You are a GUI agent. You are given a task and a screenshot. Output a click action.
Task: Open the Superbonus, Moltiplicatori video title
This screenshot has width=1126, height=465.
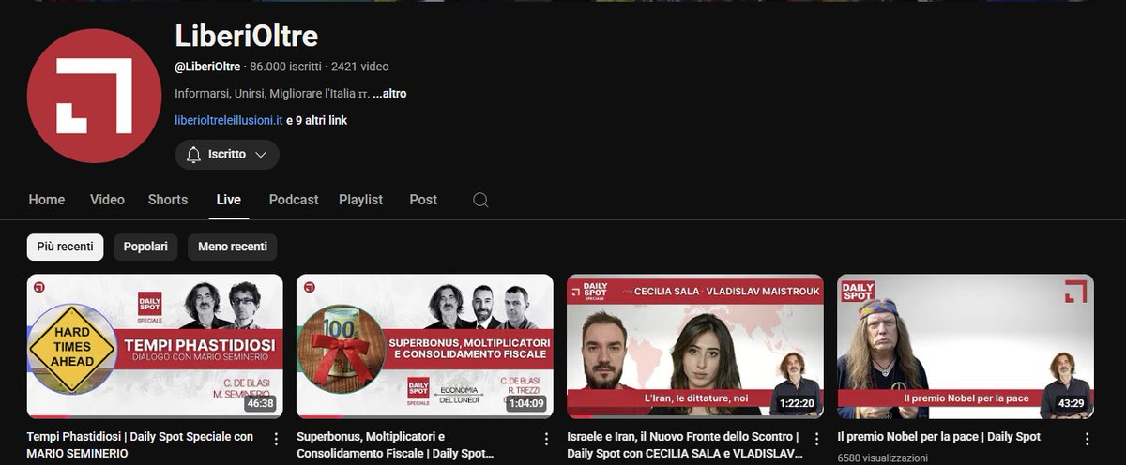point(396,444)
